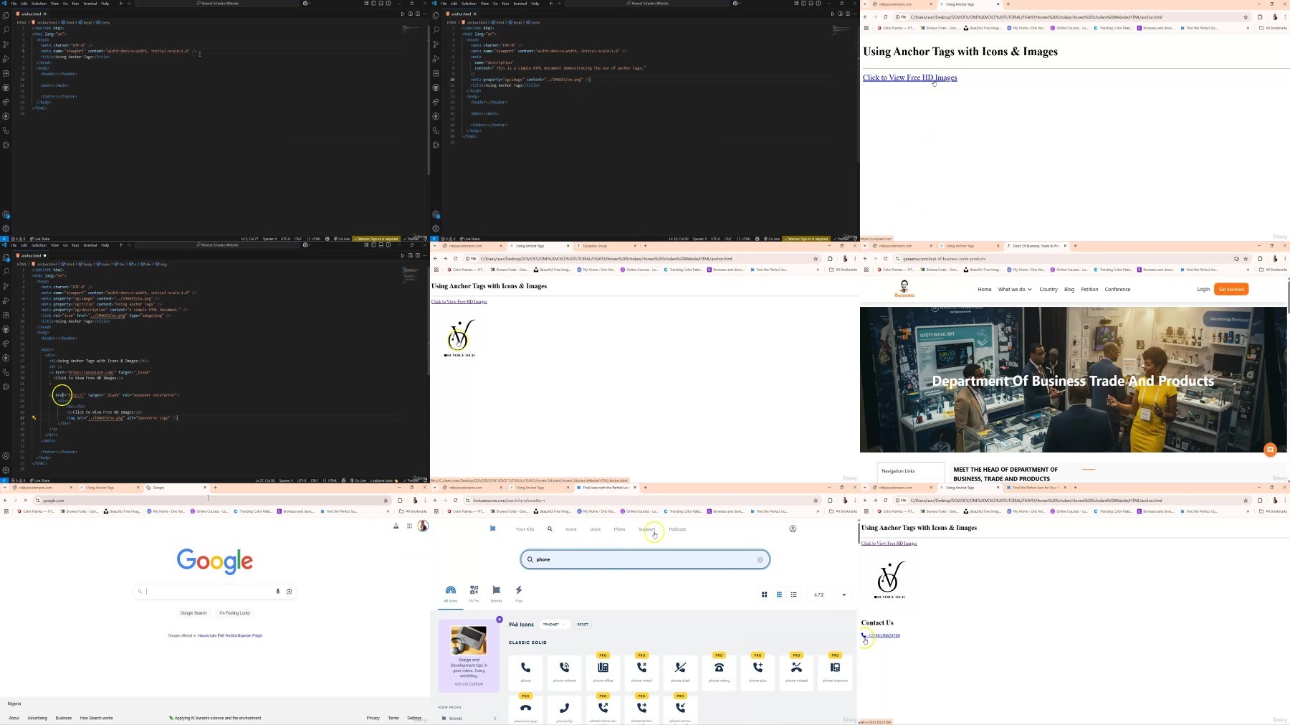
Task: Click the 'RESET' filter button
Action: tap(583, 625)
